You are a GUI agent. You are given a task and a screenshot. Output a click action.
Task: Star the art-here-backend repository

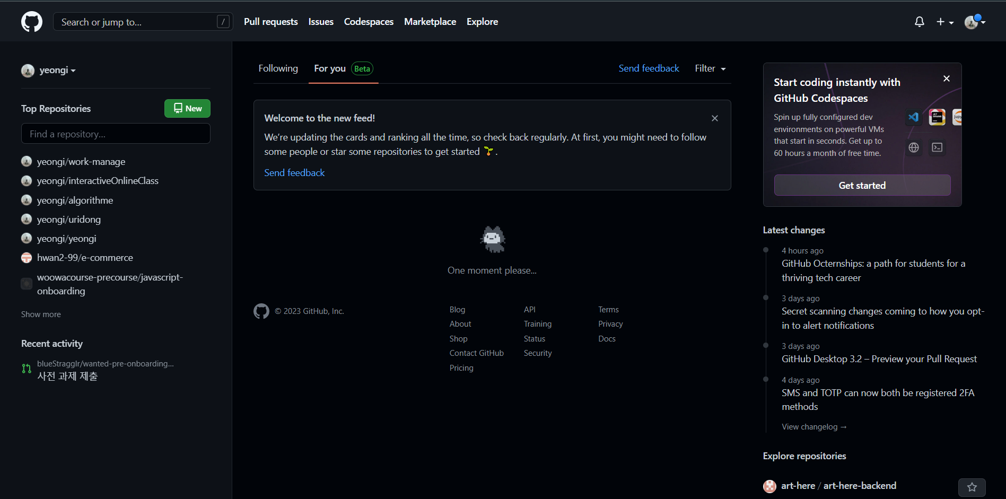tap(972, 487)
